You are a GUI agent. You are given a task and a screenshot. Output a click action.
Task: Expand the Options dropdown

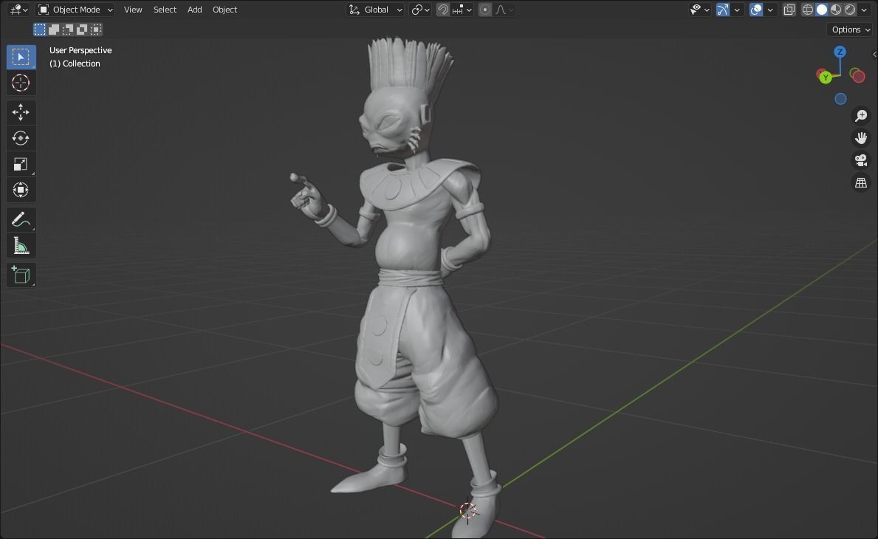pyautogui.click(x=851, y=30)
